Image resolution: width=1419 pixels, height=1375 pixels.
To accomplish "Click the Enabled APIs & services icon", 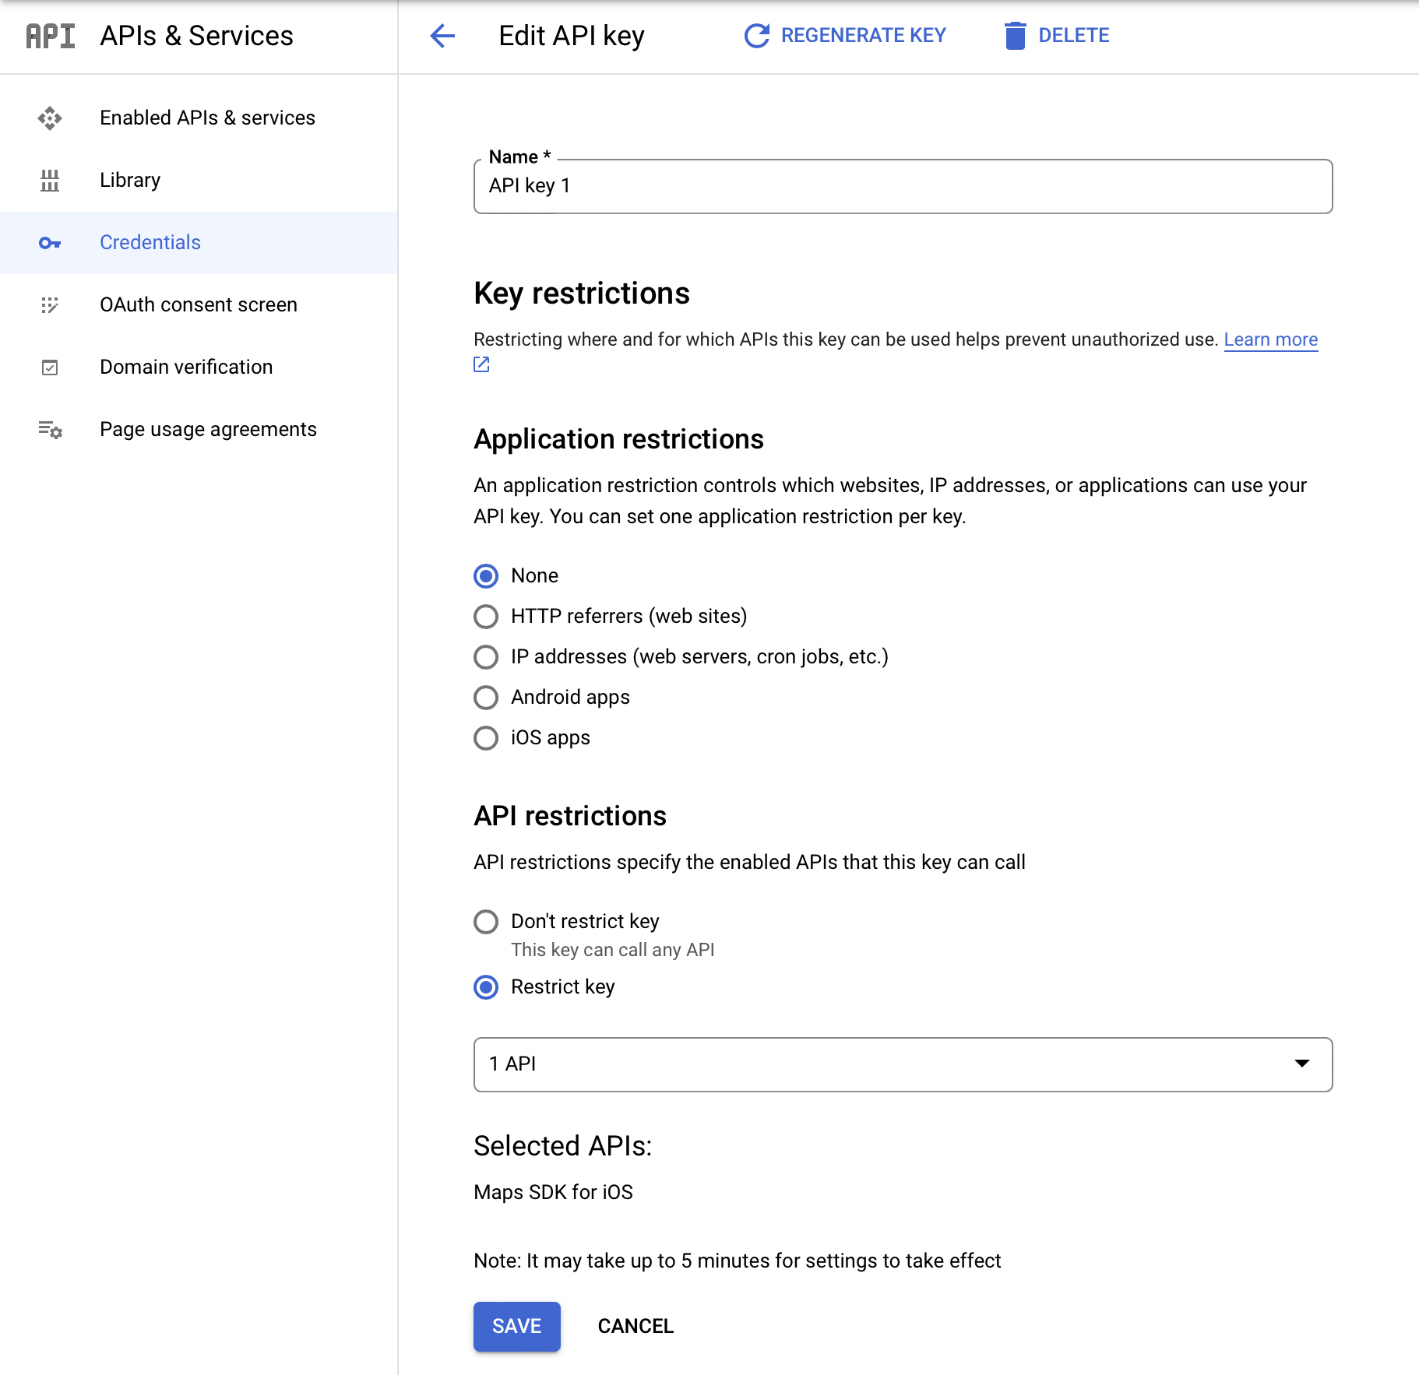I will coord(50,118).
